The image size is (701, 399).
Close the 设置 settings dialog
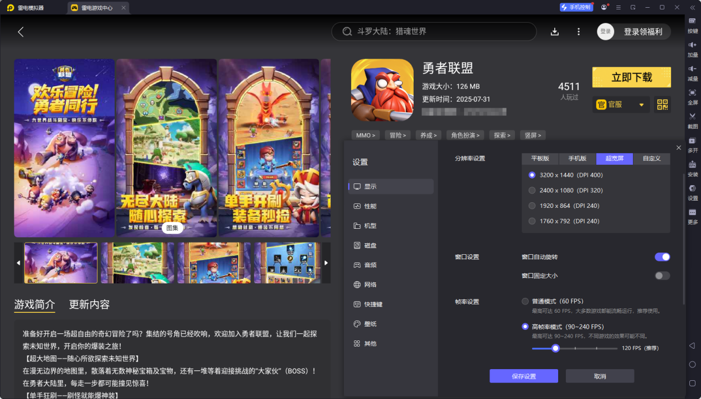point(679,148)
